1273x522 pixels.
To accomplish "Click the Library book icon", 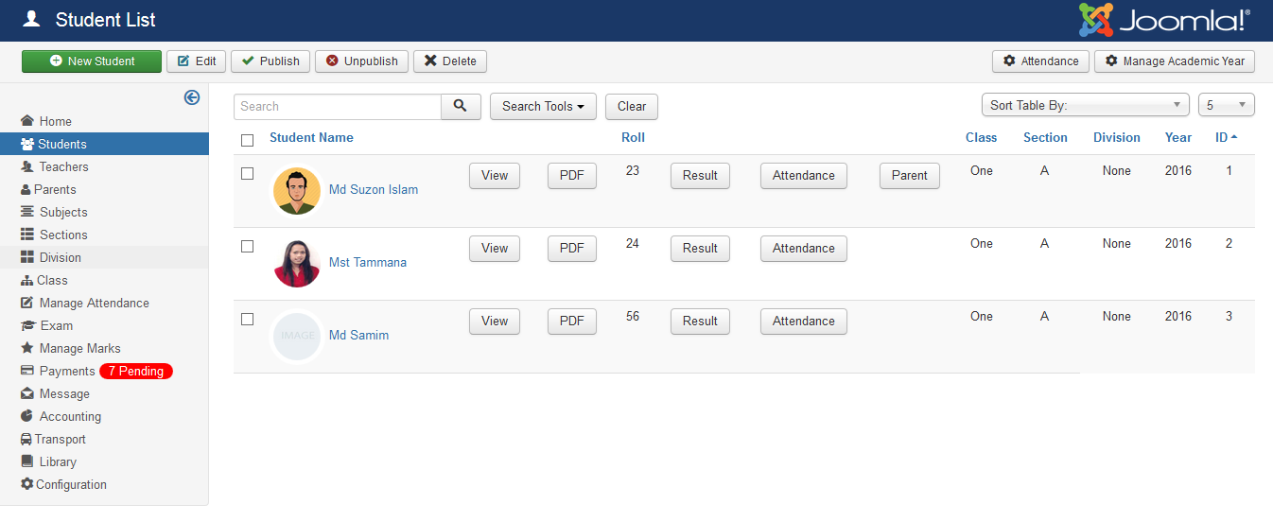I will point(27,461).
